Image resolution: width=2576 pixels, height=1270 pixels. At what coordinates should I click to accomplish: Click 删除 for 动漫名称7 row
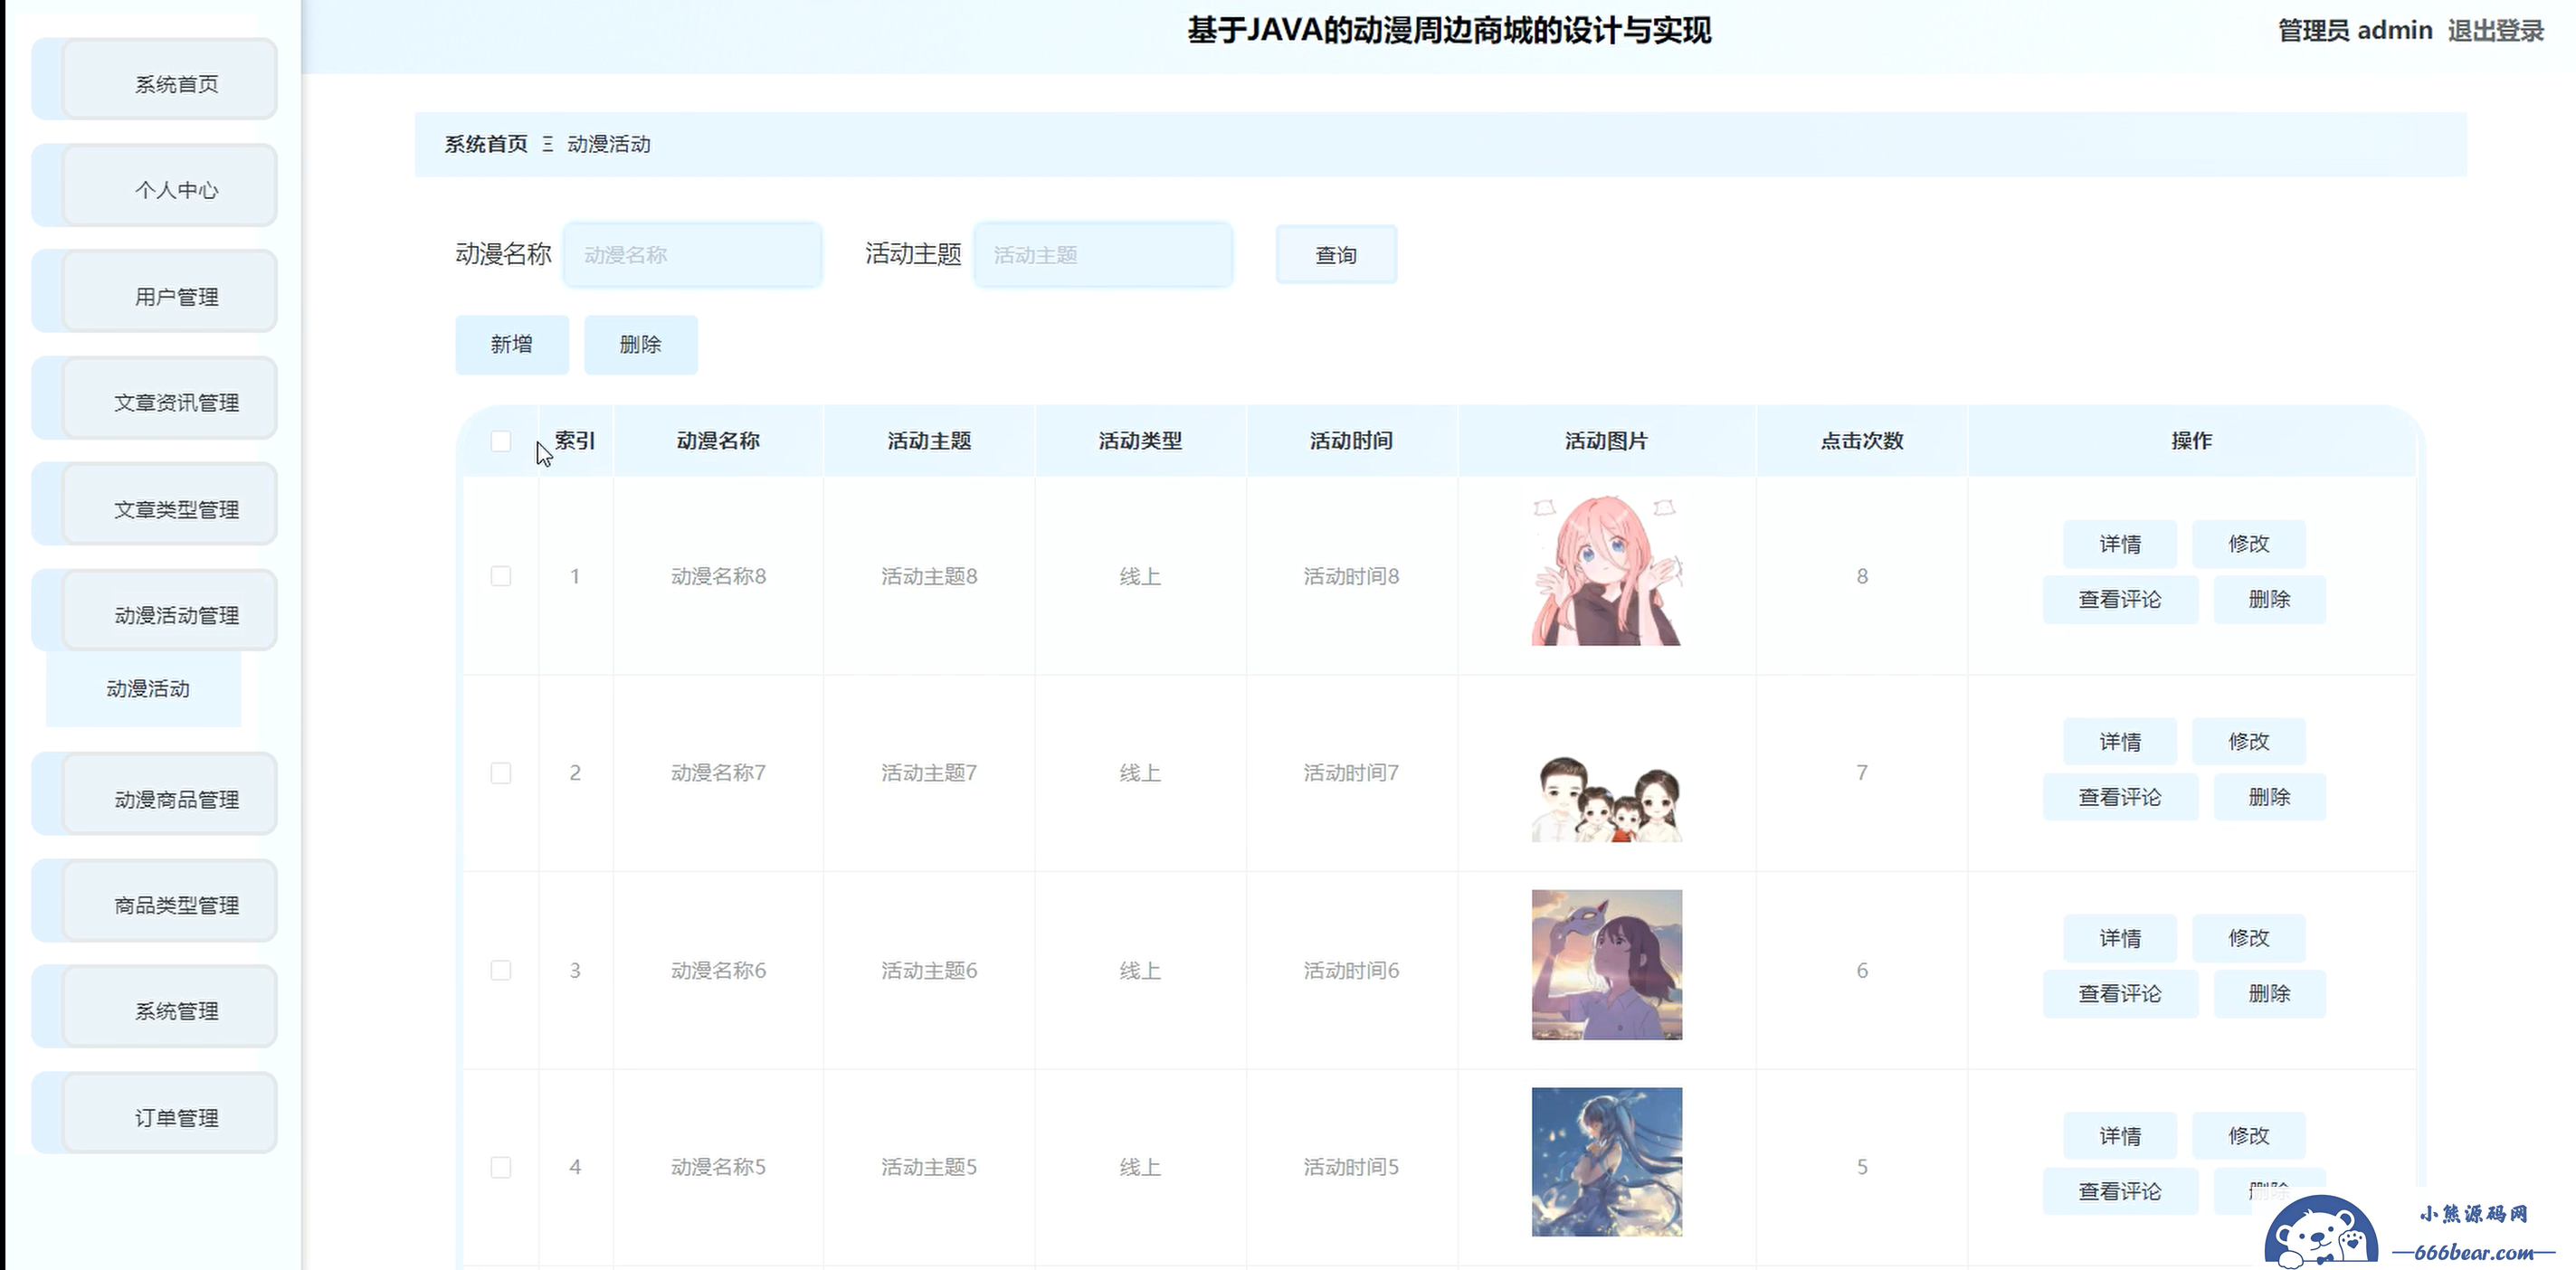(x=2270, y=797)
